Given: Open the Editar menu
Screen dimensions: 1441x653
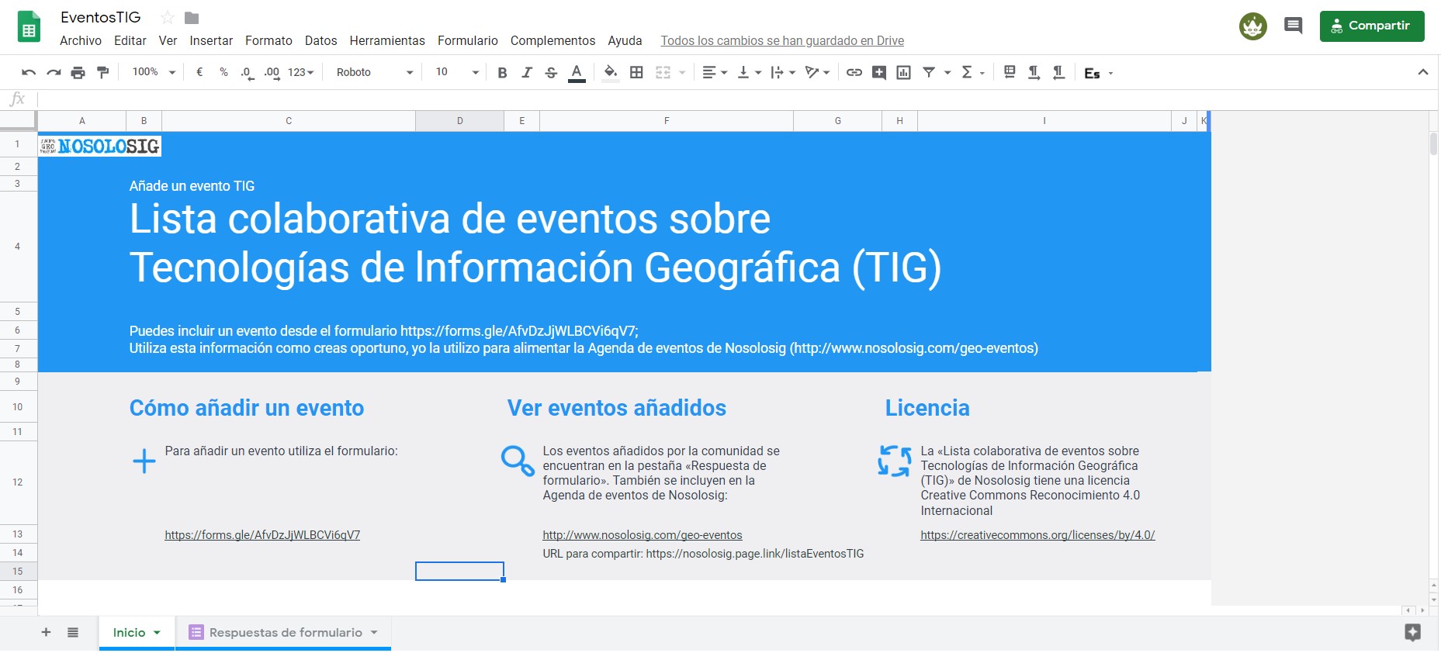Looking at the screenshot, I should (x=130, y=40).
